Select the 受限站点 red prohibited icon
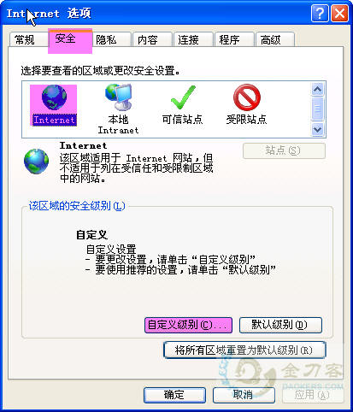 pos(247,97)
